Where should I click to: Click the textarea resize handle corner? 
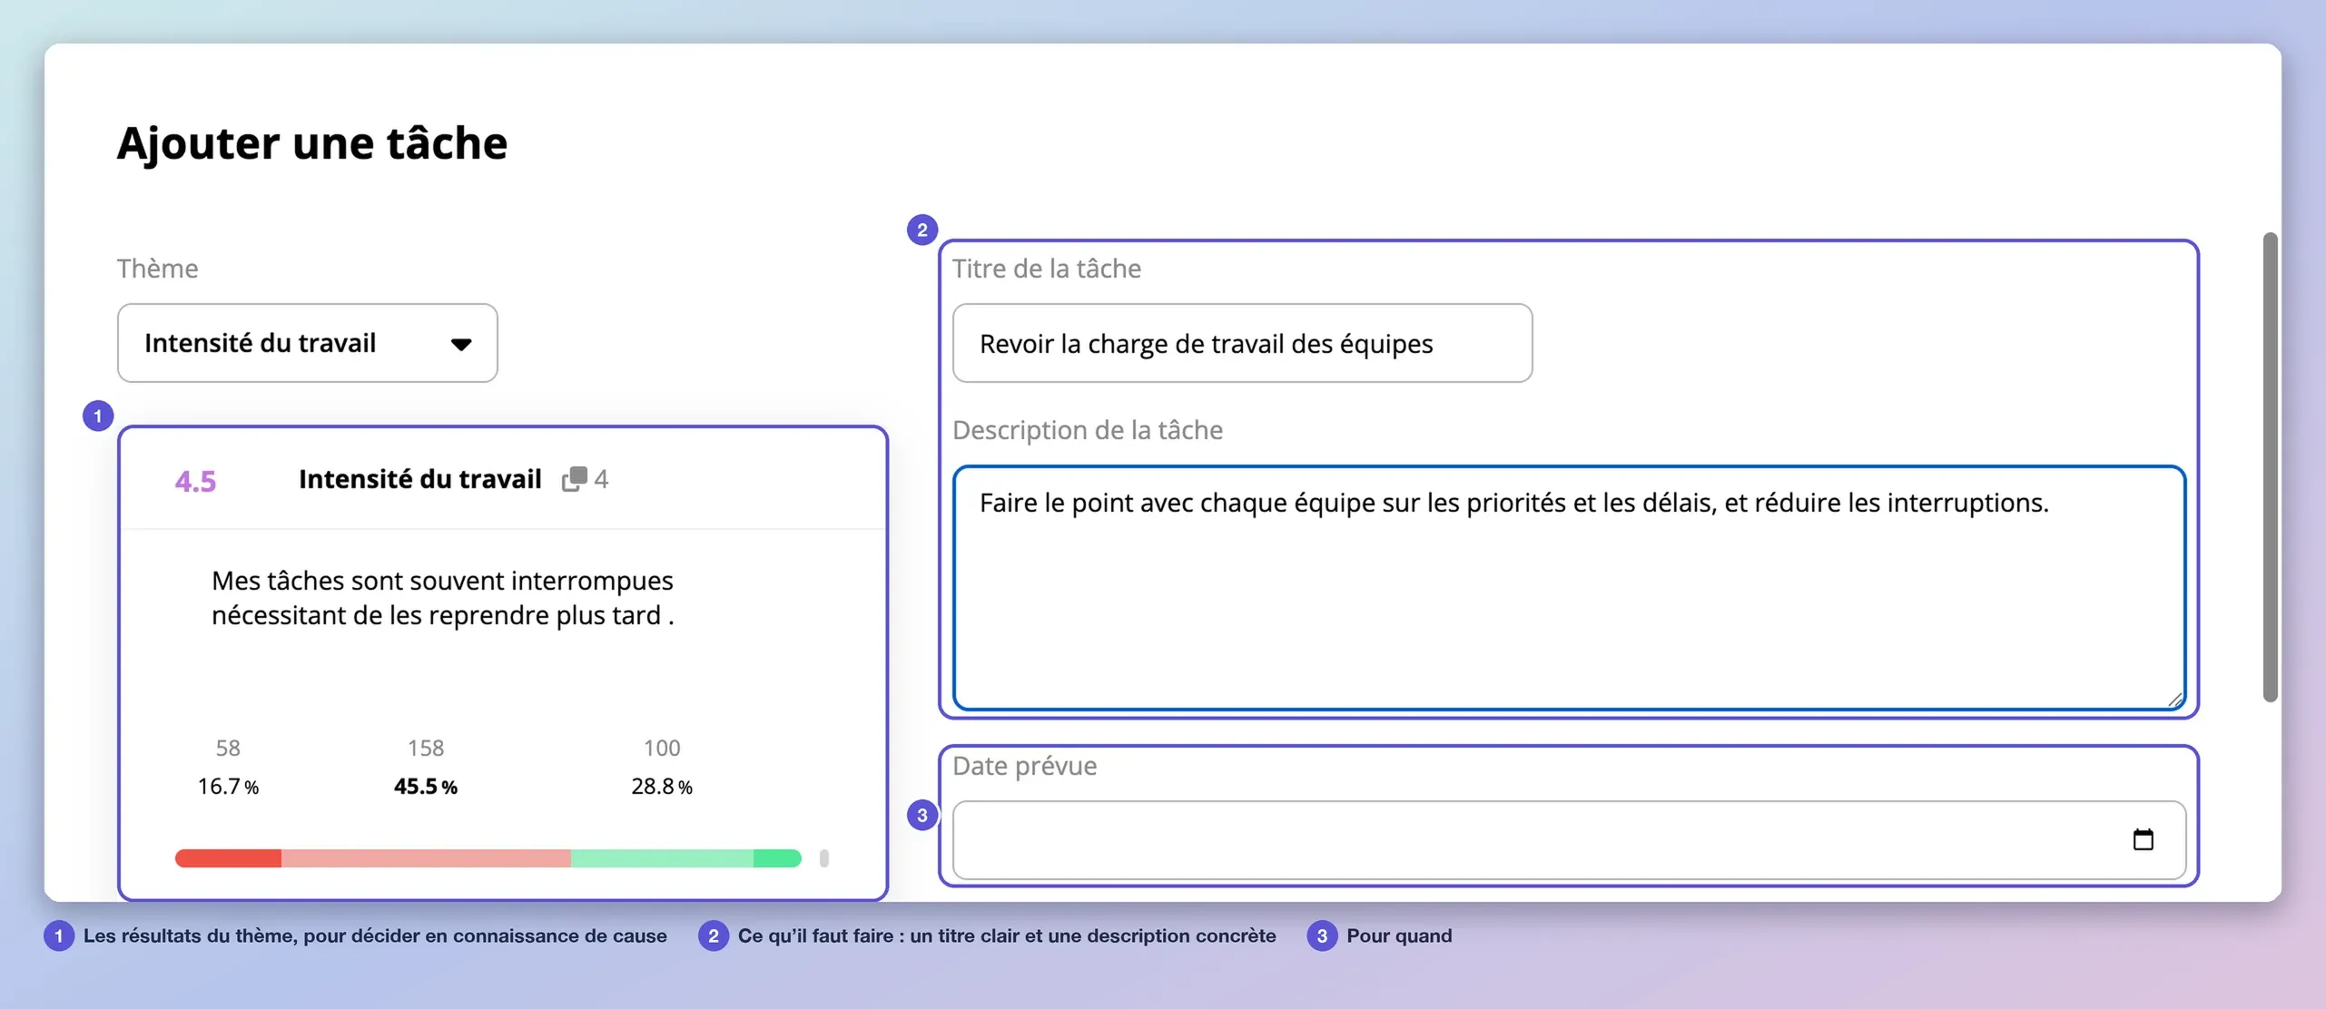click(2174, 699)
